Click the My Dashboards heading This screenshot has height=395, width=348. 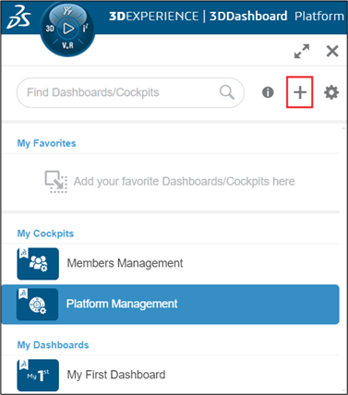tap(53, 345)
